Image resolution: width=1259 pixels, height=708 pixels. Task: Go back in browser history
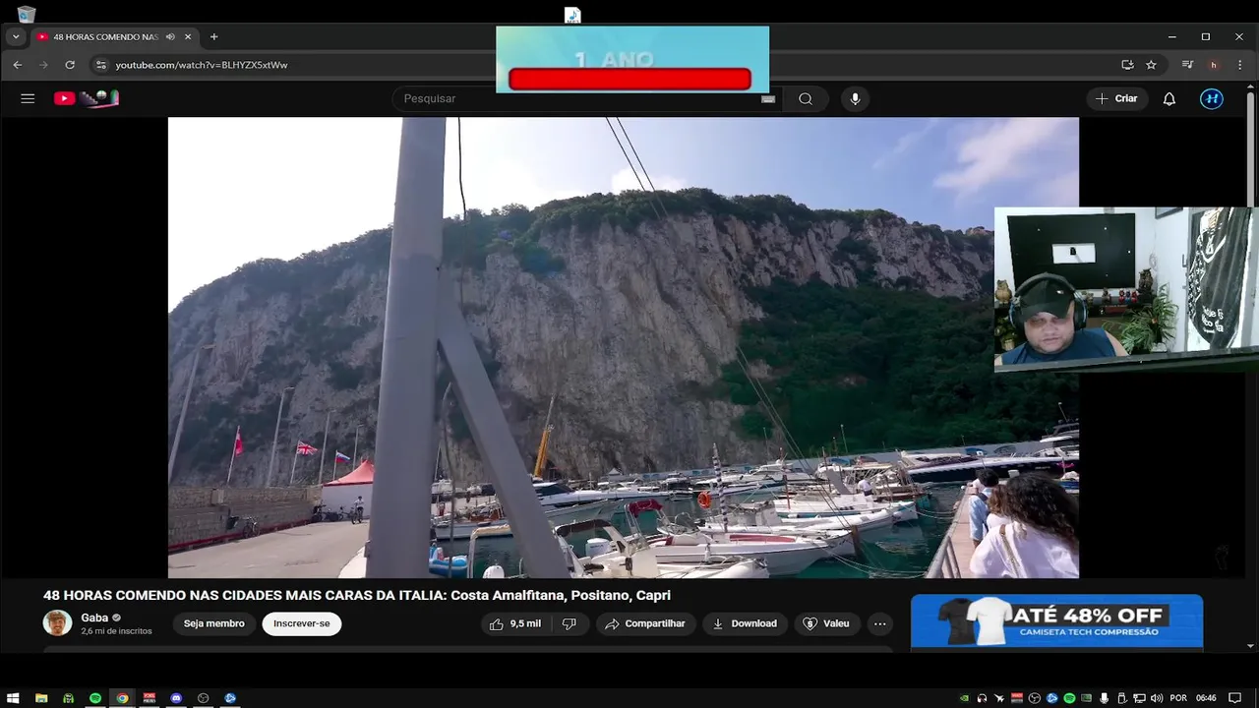pos(17,65)
